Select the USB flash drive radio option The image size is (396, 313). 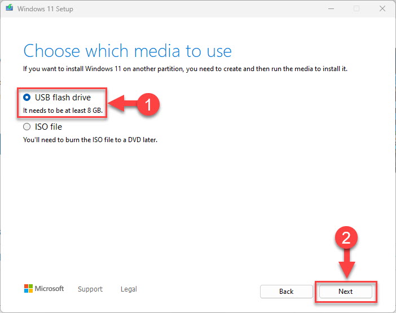tap(27, 98)
